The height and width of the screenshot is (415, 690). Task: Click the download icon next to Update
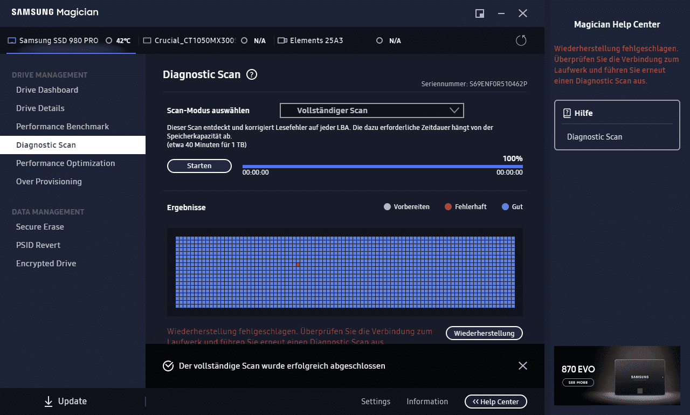(x=49, y=401)
